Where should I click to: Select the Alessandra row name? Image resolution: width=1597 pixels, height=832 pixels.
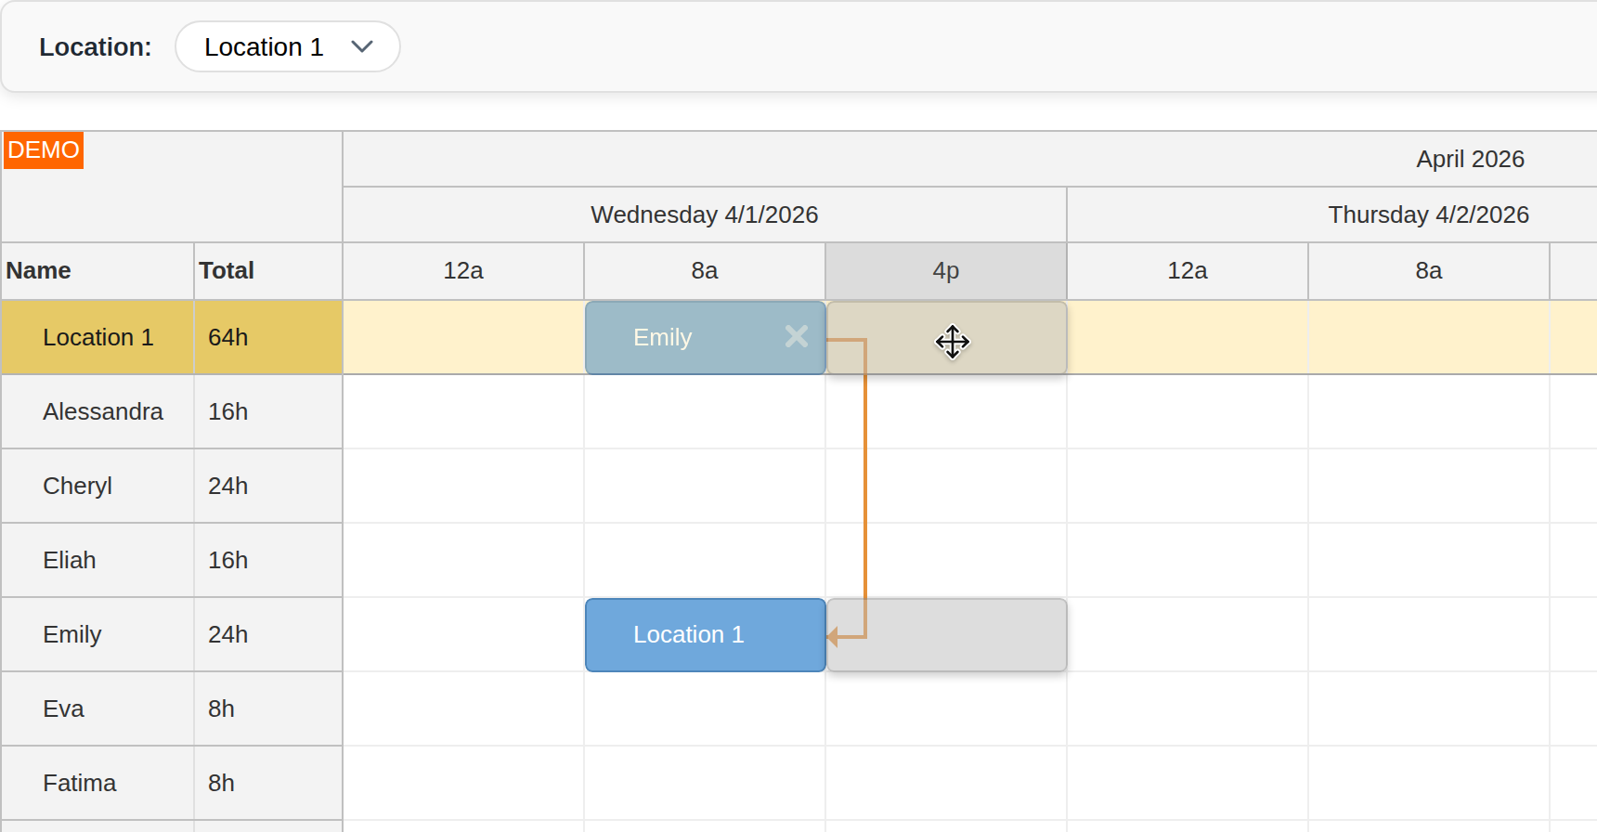(x=102, y=411)
